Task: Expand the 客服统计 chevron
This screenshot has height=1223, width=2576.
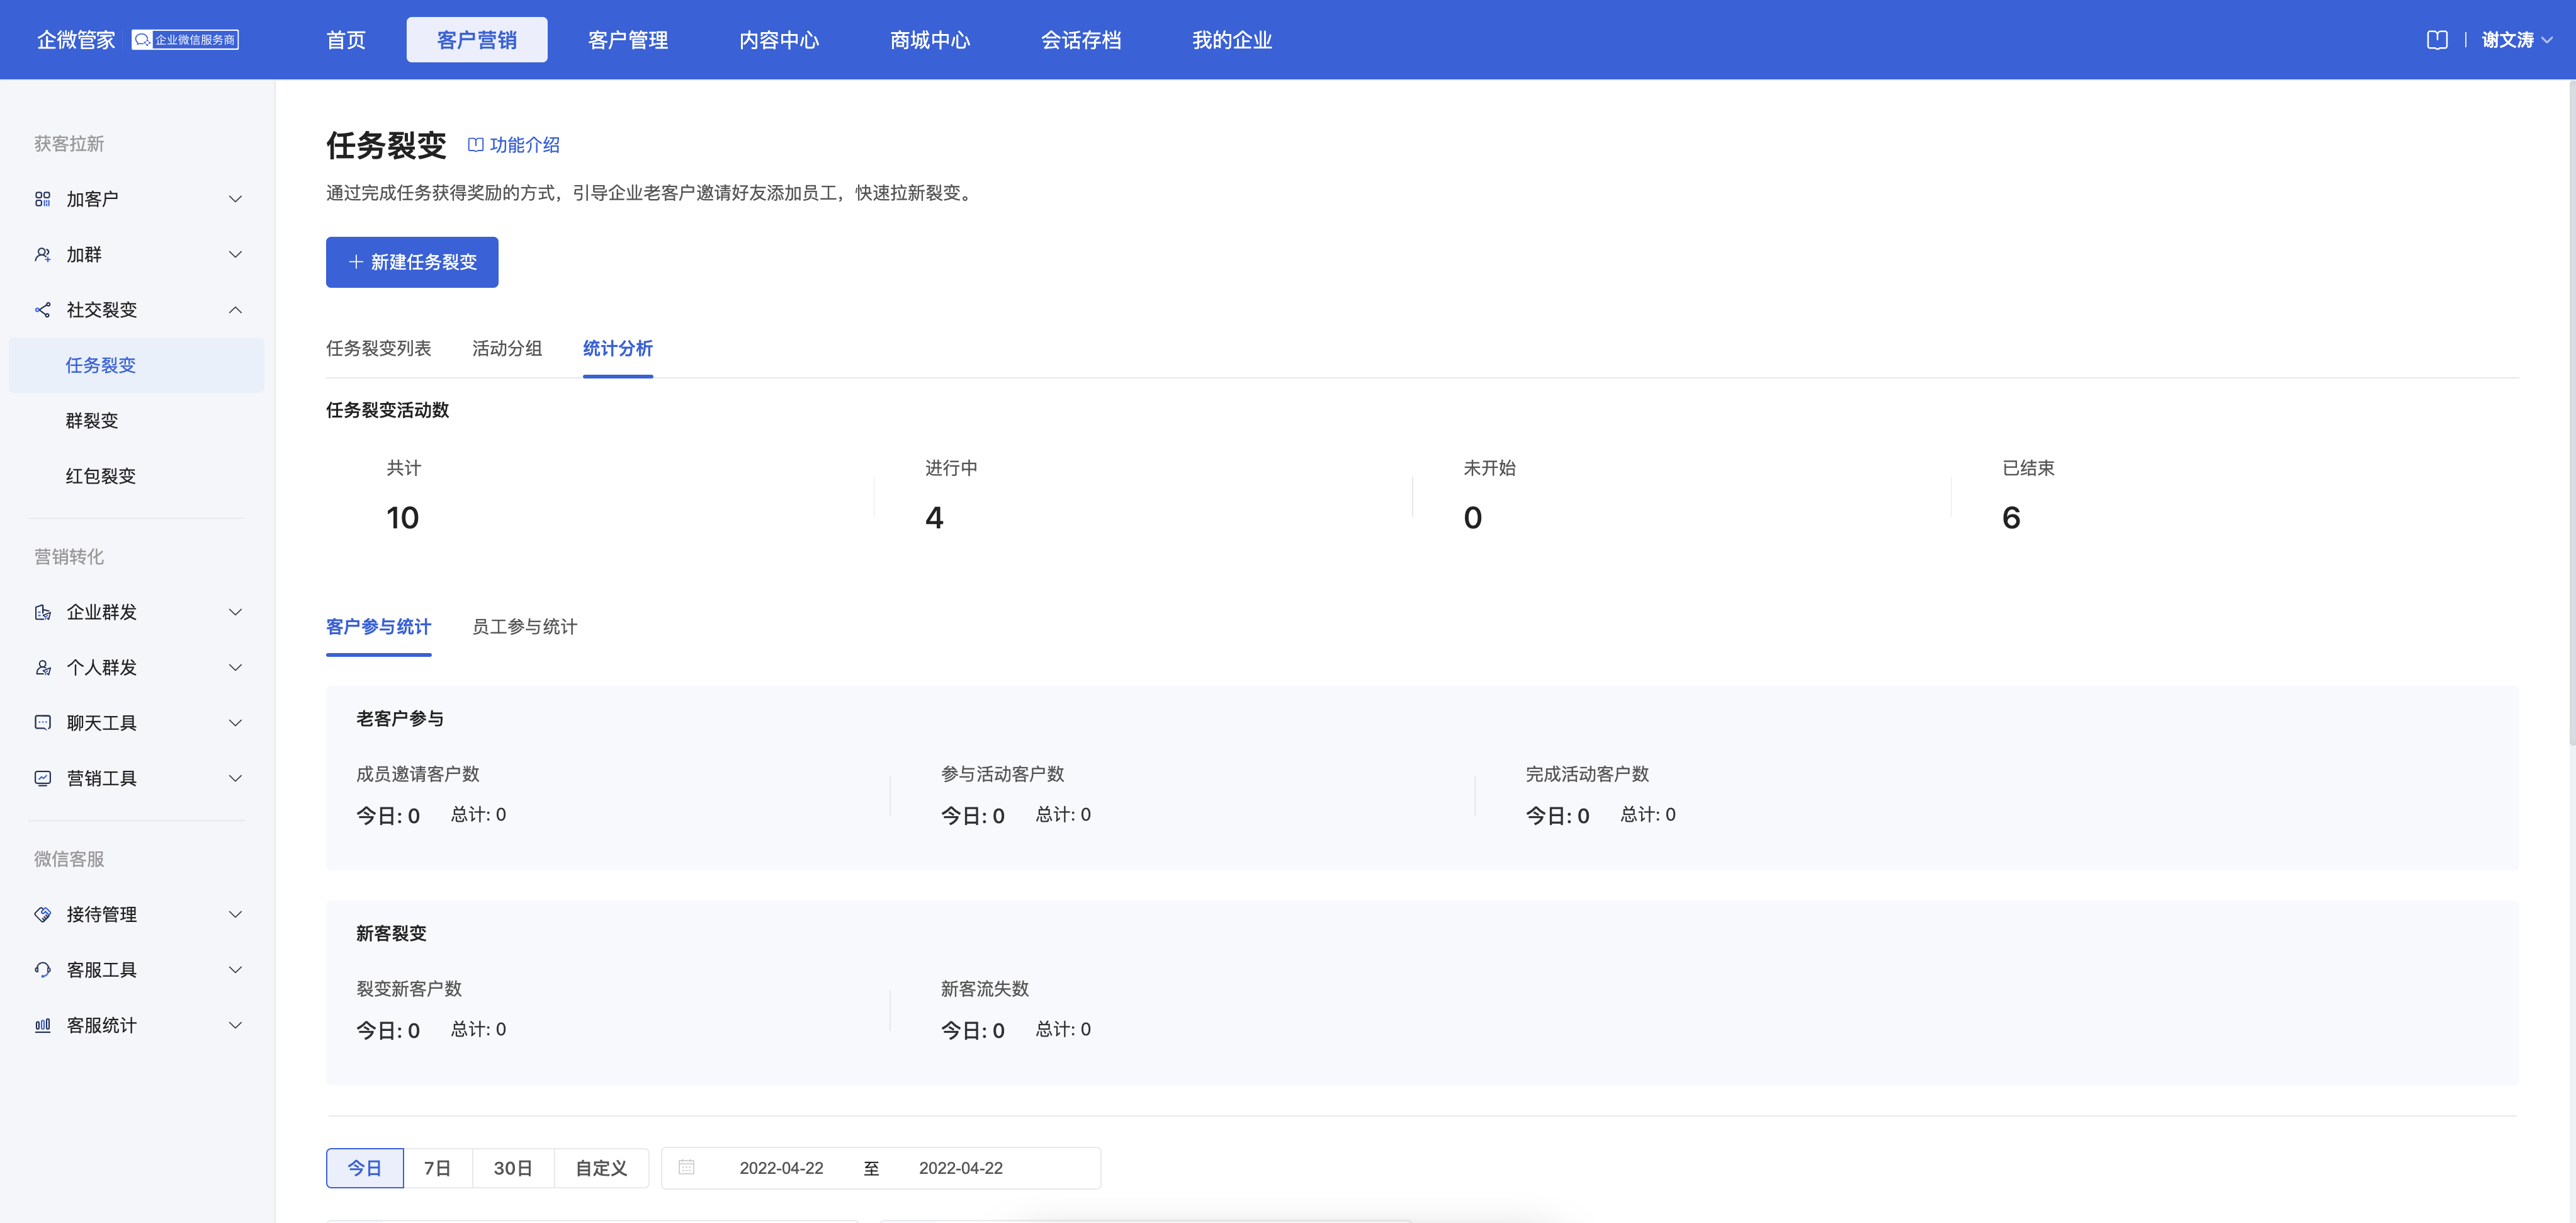Action: pos(235,1025)
